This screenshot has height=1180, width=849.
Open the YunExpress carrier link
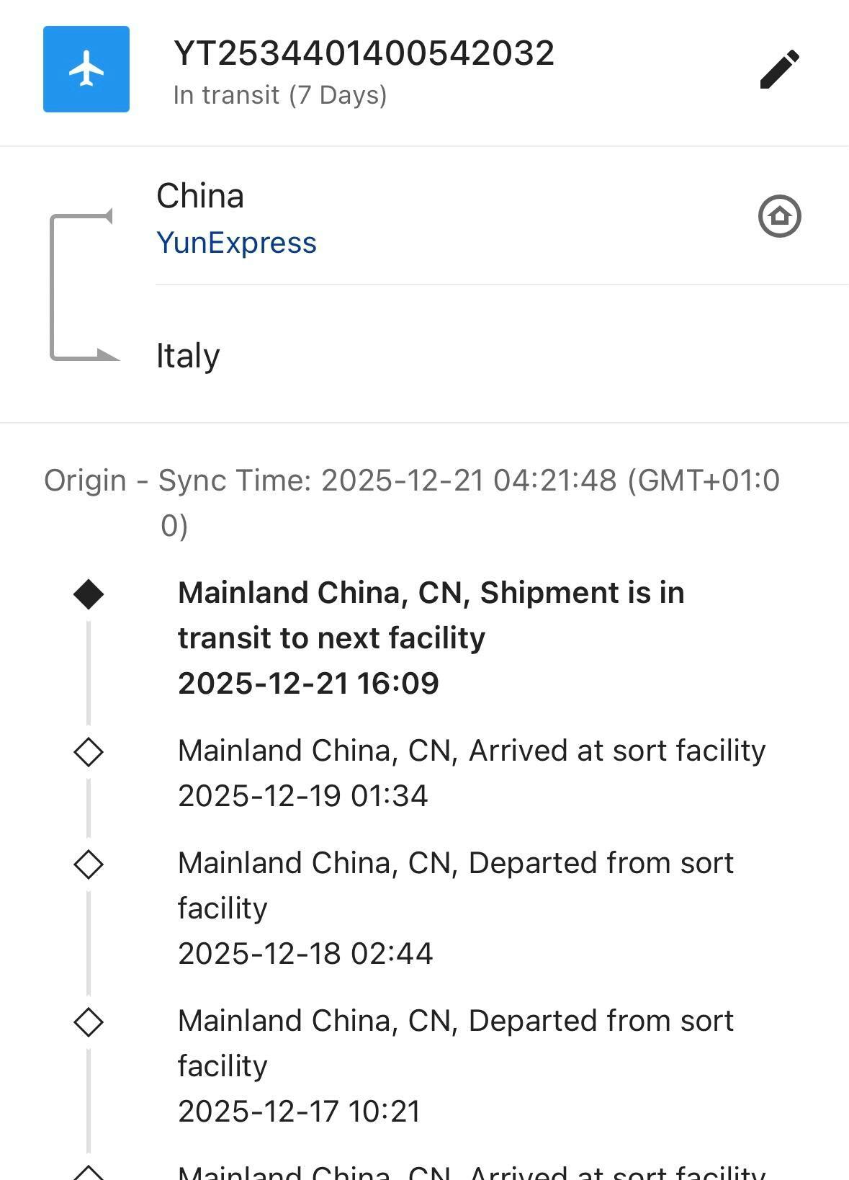[236, 243]
